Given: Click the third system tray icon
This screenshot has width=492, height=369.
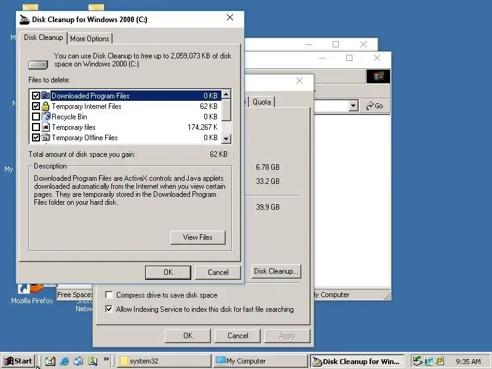Looking at the screenshot, I should click(439, 361).
